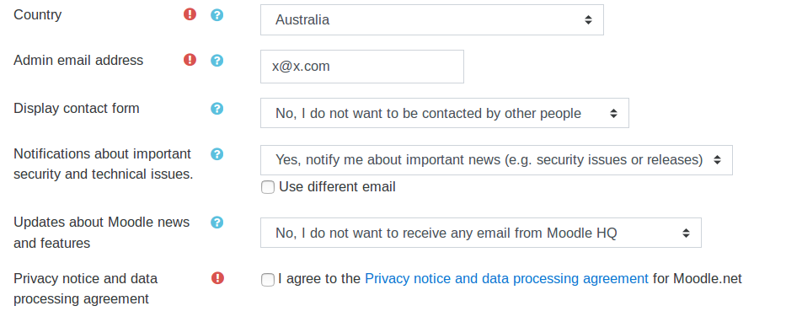This screenshot has height=322, width=786.
Task: Open the Display contact form dropdown
Action: coord(445,113)
